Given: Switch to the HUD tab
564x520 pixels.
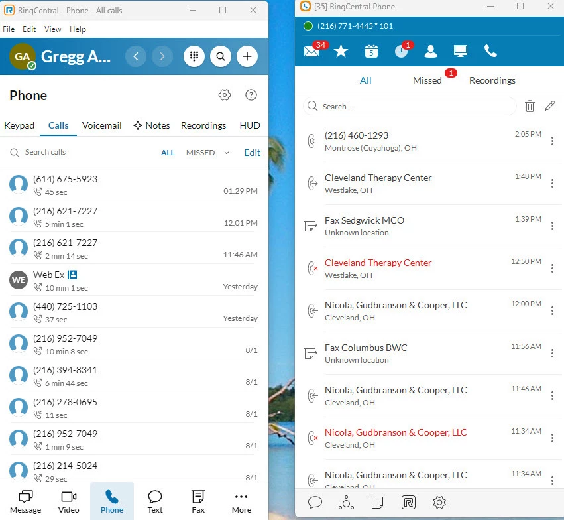Looking at the screenshot, I should point(250,125).
